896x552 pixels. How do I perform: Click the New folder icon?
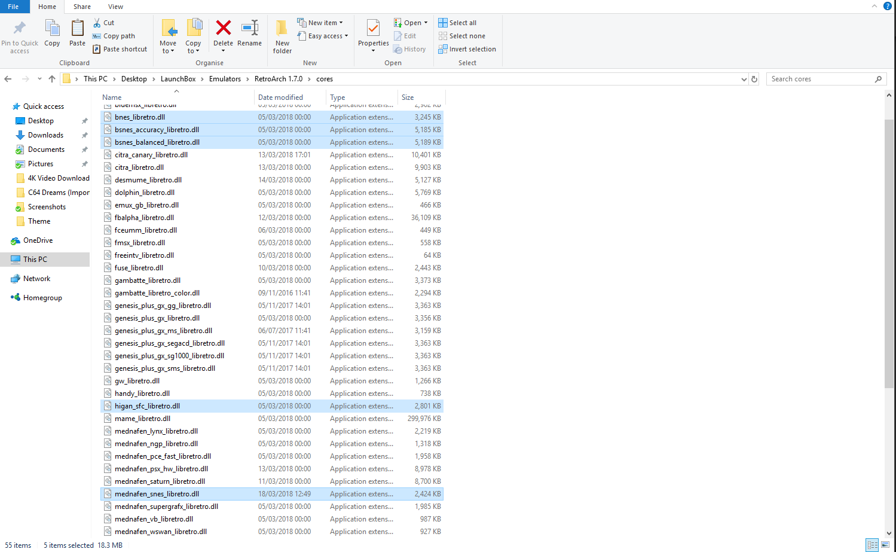[x=282, y=28]
